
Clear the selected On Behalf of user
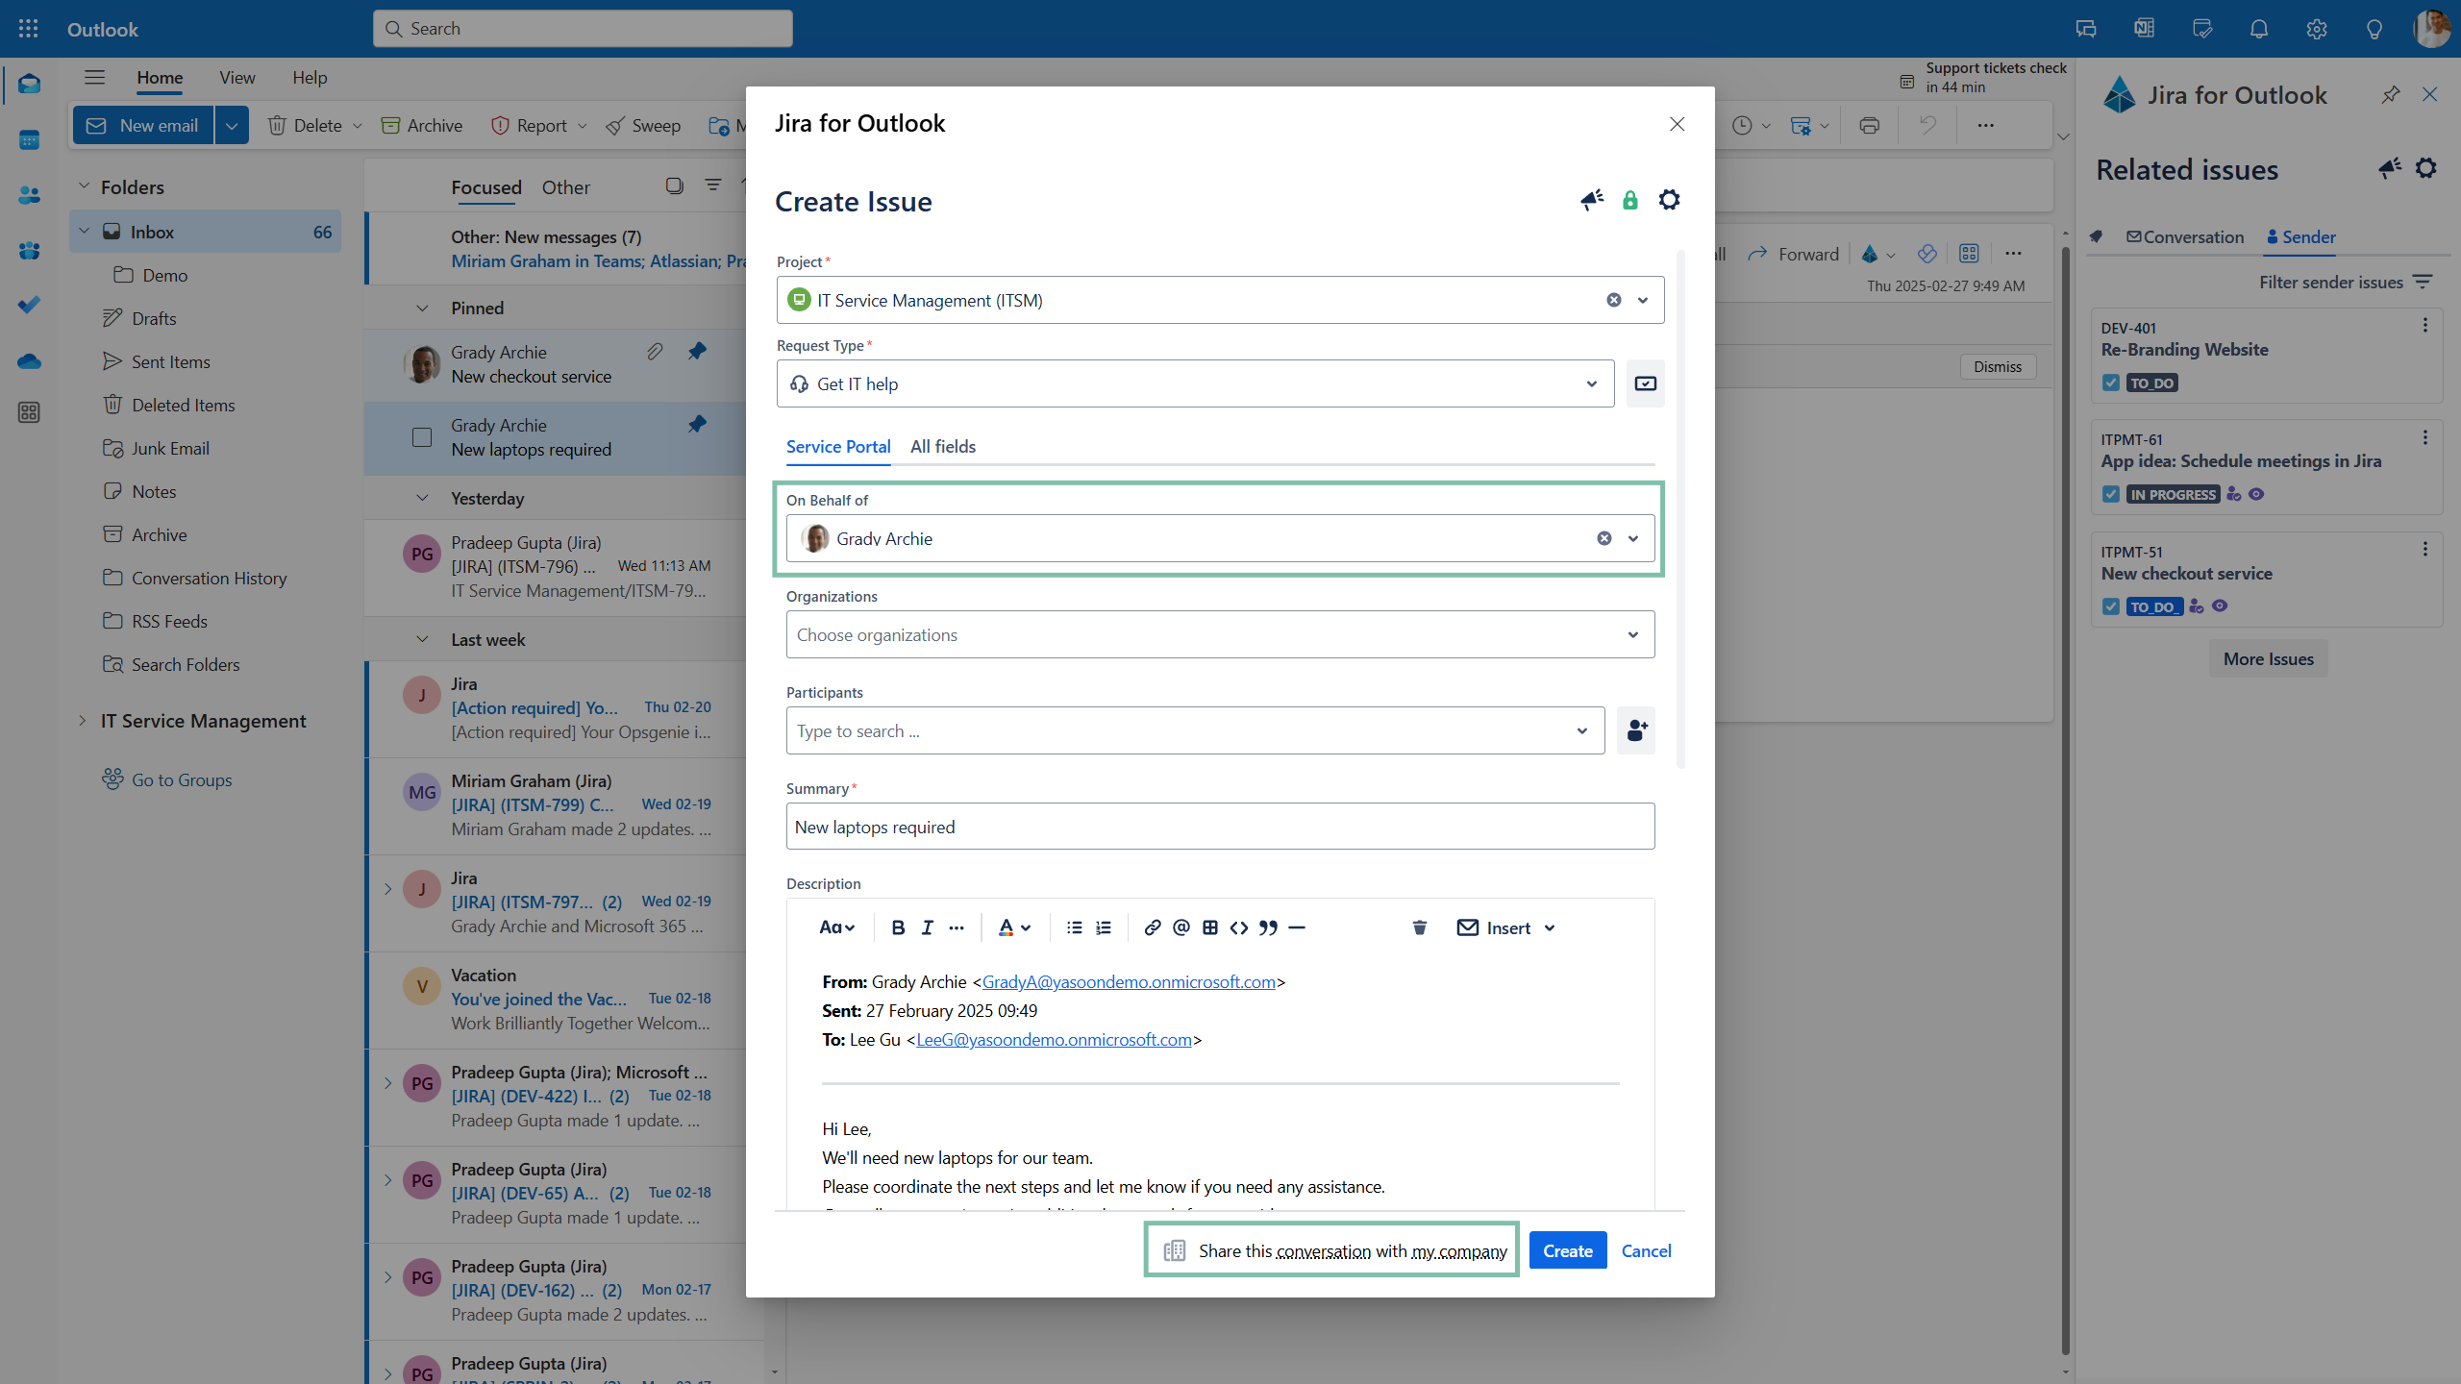[x=1603, y=538]
